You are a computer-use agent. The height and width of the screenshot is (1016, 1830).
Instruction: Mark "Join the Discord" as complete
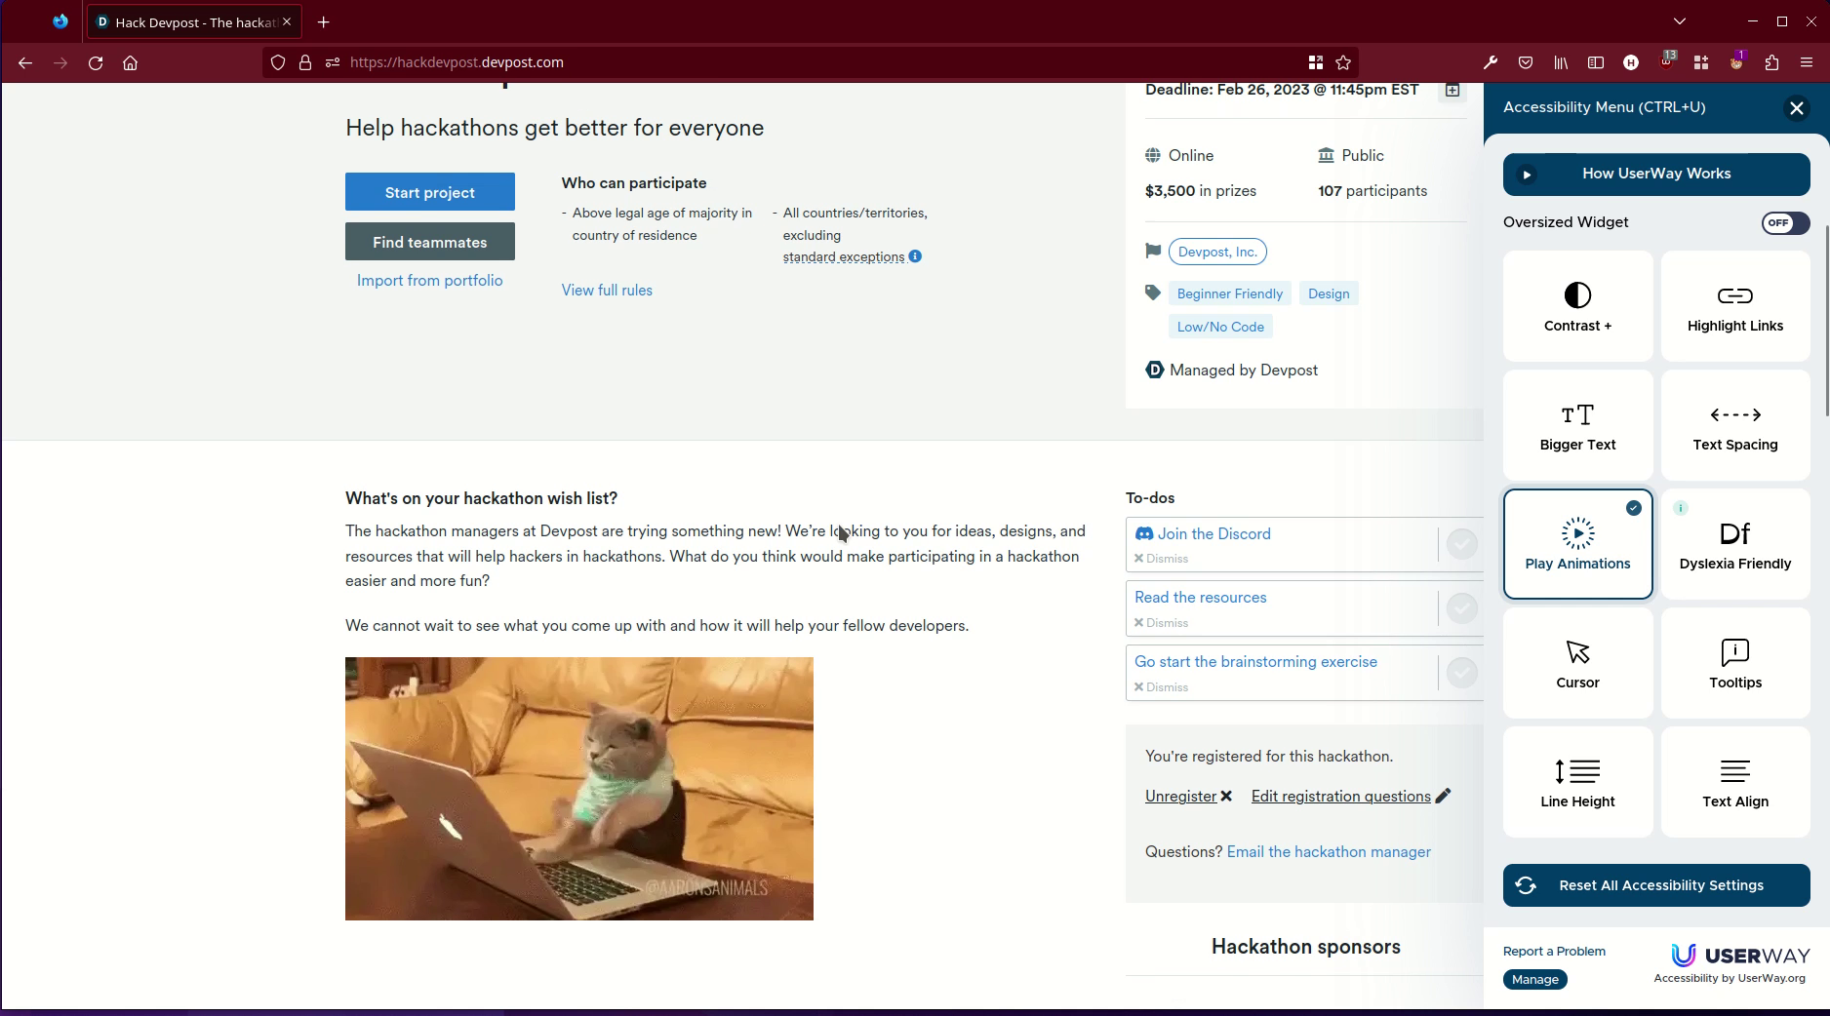tap(1461, 544)
